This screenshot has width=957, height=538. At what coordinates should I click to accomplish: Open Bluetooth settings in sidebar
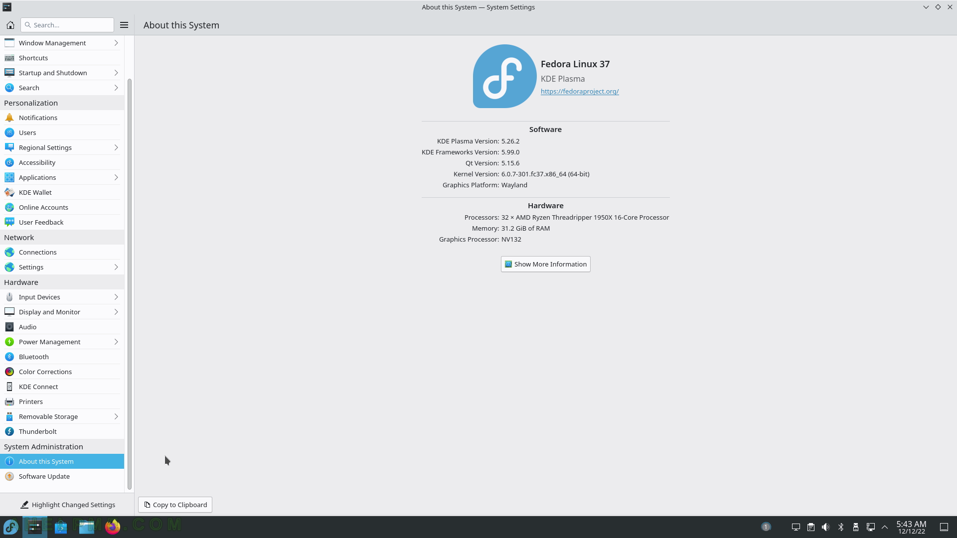point(62,357)
